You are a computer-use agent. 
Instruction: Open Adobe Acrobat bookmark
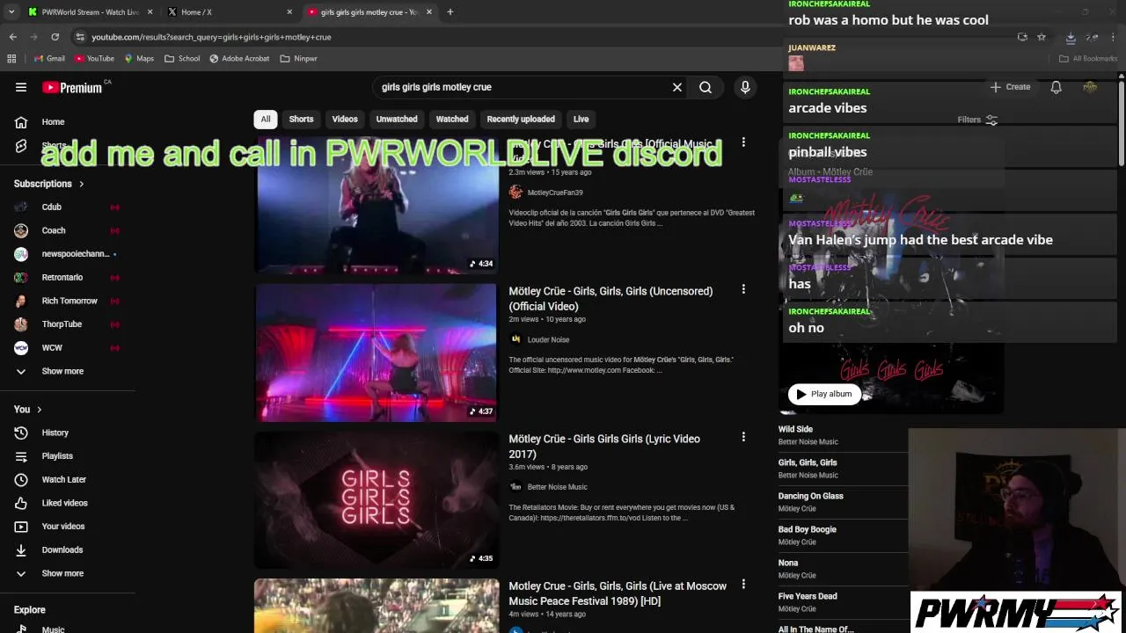[239, 58]
